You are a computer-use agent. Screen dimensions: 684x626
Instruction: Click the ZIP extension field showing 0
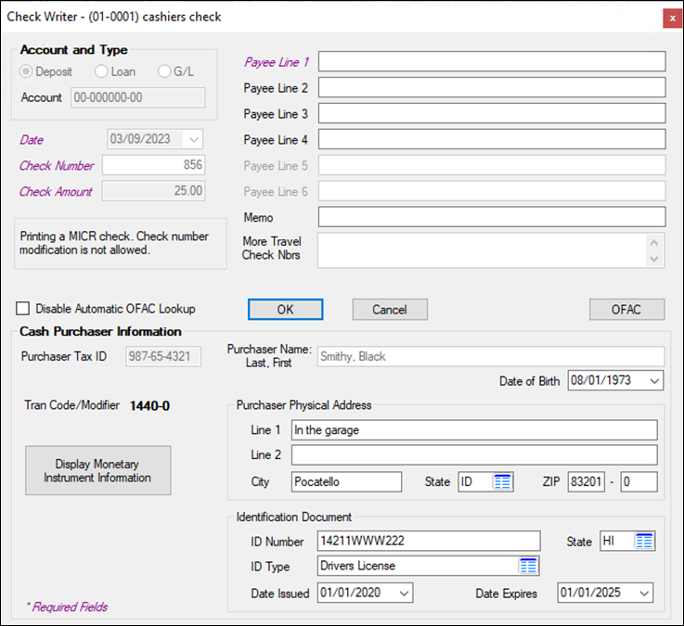(639, 481)
